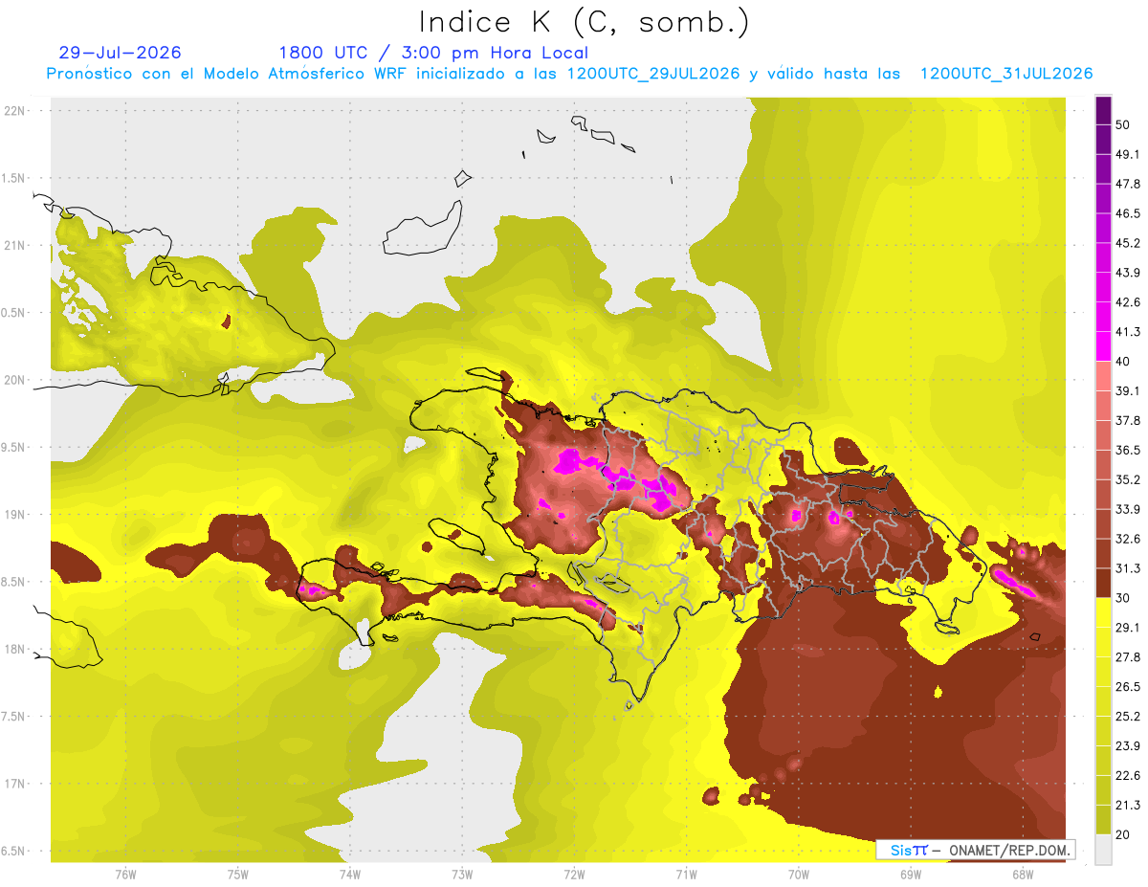This screenshot has width=1148, height=887.
Task: Click the longitude axis label "68W"
Action: coord(1022,873)
